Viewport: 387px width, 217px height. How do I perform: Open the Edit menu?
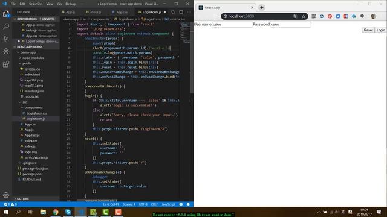[x=22, y=4]
